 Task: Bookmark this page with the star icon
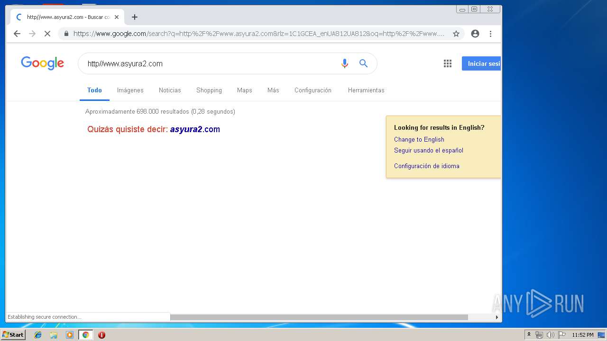point(456,34)
